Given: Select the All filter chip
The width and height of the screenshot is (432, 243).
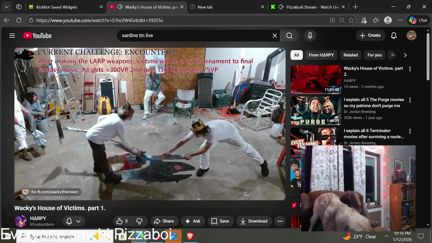Looking at the screenshot, I should [296, 55].
